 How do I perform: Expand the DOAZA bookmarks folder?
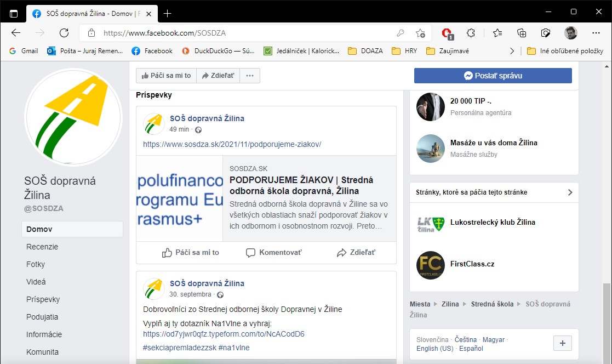click(365, 51)
